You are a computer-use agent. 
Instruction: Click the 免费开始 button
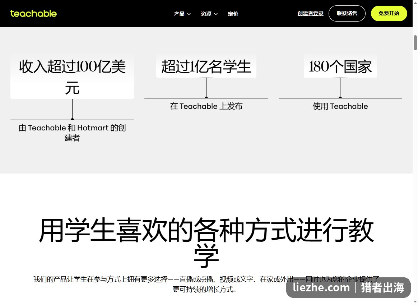(389, 13)
